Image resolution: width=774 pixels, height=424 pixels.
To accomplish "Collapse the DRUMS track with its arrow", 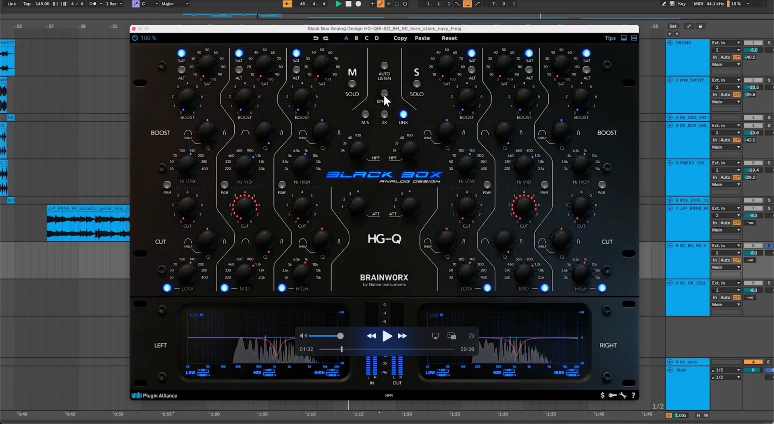I will [x=670, y=43].
